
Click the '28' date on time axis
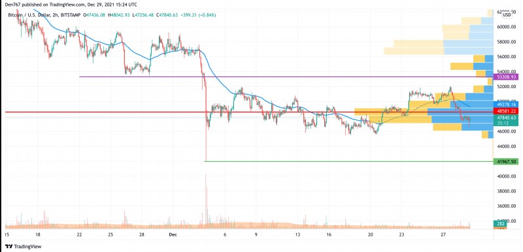142,234
